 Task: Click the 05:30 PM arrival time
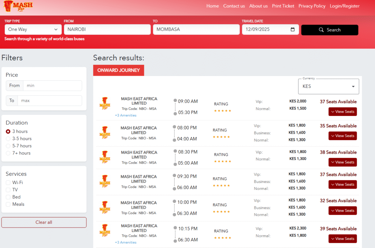coord(188,113)
